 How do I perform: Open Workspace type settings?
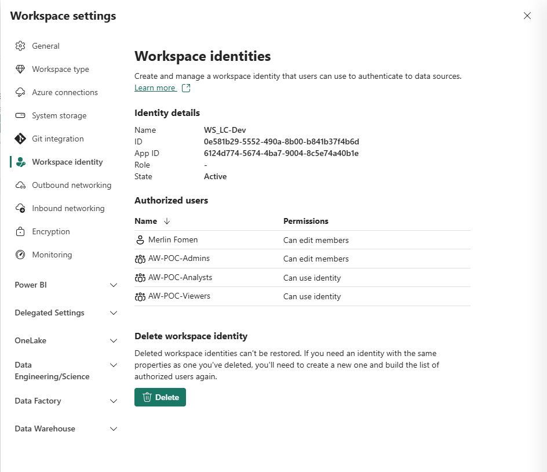point(60,69)
